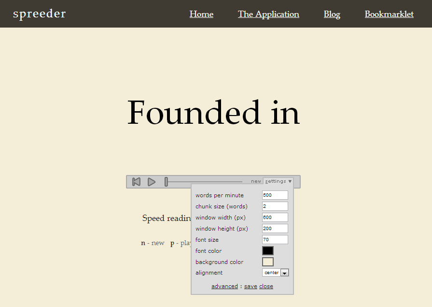Click inside the font size field
The height and width of the screenshot is (307, 432).
click(x=275, y=239)
